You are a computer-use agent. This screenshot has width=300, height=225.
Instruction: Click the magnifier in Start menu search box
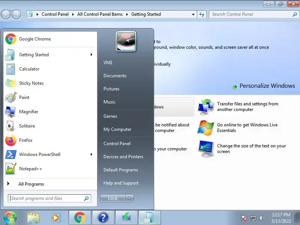pyautogui.click(x=87, y=198)
